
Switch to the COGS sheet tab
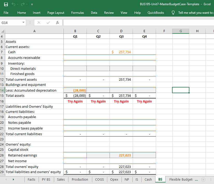[x=99, y=180]
